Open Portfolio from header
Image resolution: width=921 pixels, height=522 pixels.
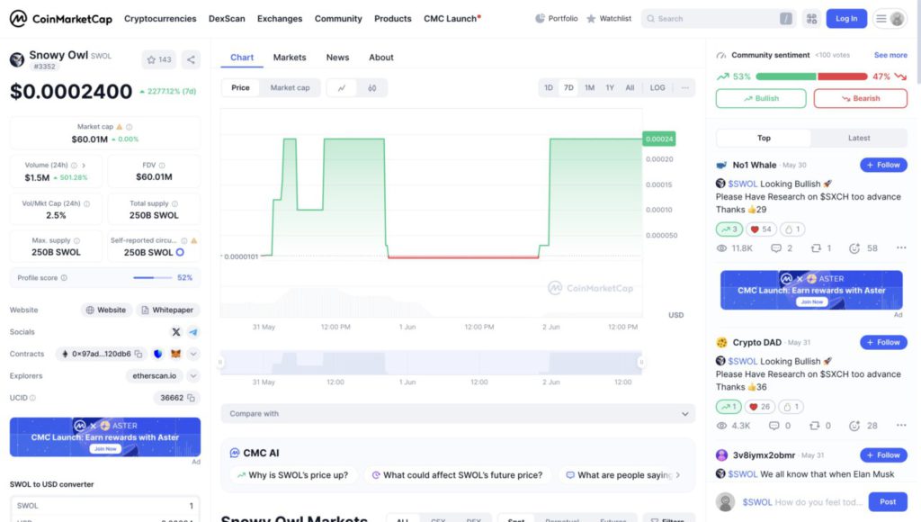click(x=556, y=19)
